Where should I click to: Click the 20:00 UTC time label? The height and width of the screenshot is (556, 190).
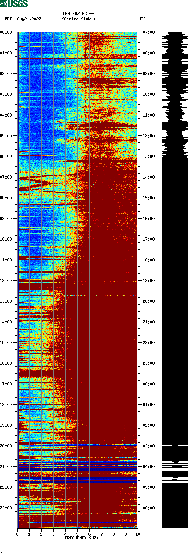(148, 301)
